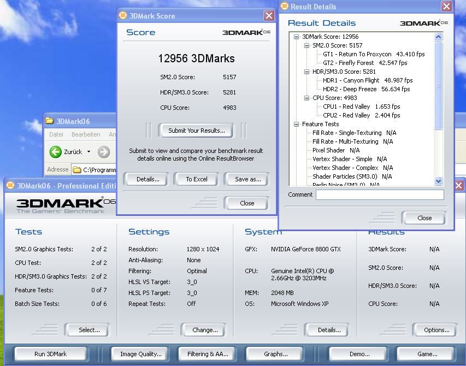Collapse the SM2.0 Score: 5157 node
466x366 pixels.
click(306, 45)
